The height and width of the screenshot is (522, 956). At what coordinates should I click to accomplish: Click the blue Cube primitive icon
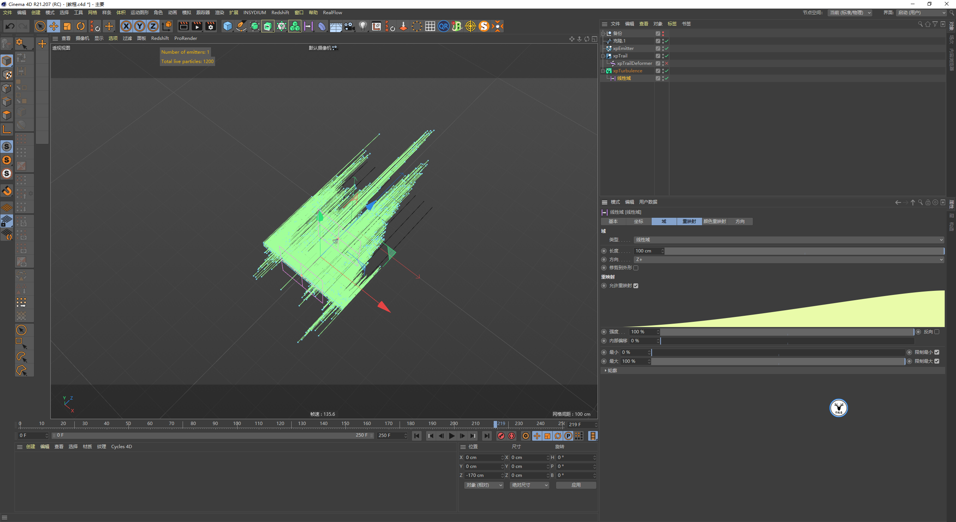[x=227, y=26]
